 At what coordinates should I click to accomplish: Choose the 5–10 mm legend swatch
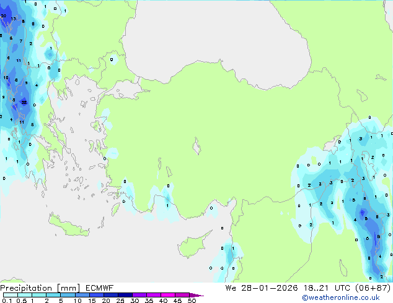(68, 295)
